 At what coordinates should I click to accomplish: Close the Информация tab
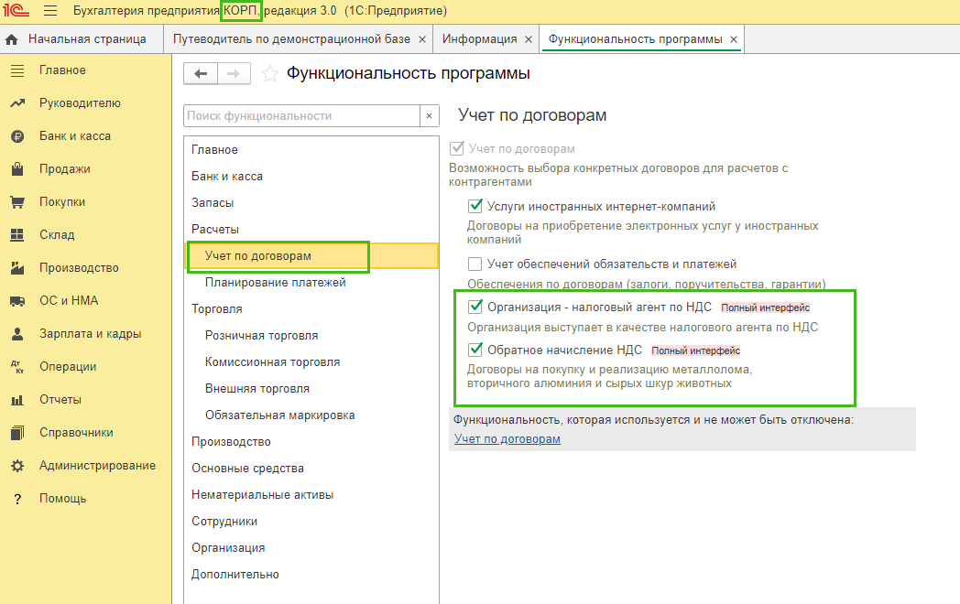pyautogui.click(x=529, y=39)
